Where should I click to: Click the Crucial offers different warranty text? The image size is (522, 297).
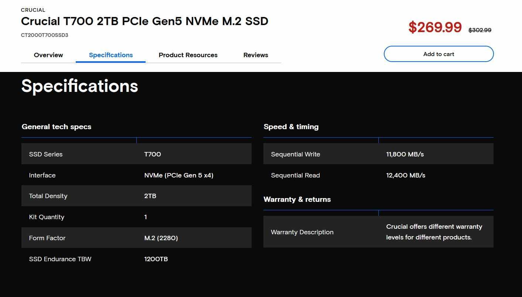[x=434, y=232]
